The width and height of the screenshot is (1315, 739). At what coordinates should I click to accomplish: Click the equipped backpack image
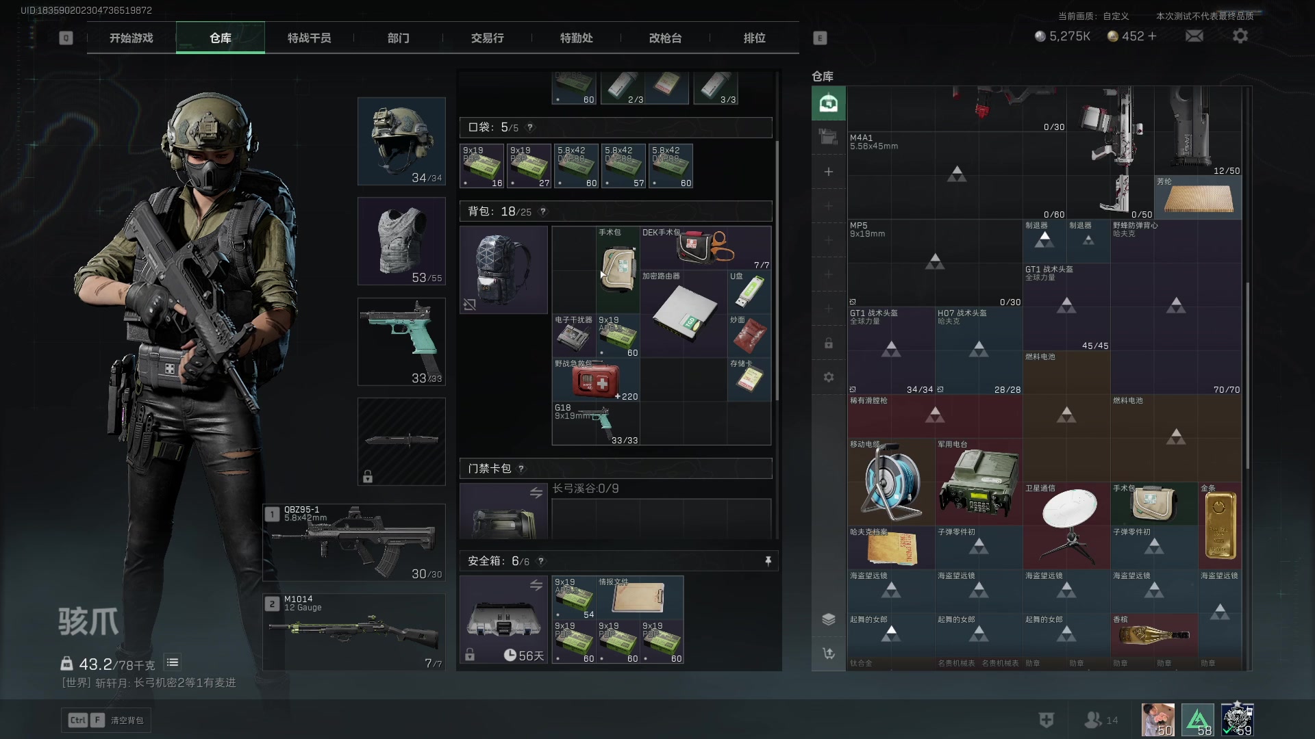pyautogui.click(x=503, y=270)
